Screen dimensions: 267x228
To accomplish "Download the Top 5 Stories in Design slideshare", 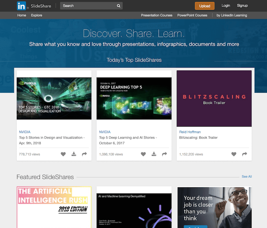I will coord(74,154).
